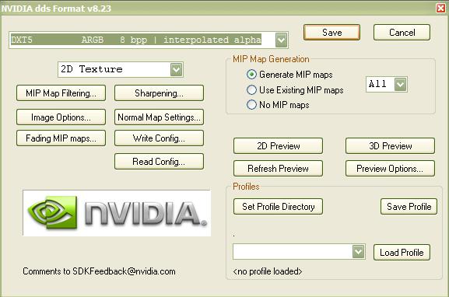Open the Sharpening options
Screen dimensions: 449x297
(159, 93)
